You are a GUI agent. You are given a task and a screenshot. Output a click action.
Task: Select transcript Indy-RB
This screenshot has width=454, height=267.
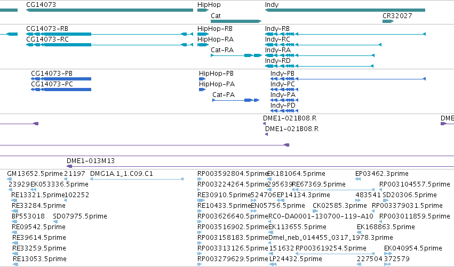tap(345, 34)
